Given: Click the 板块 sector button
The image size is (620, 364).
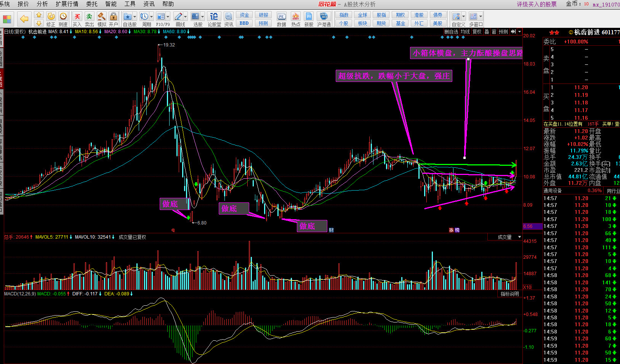Looking at the screenshot, I should coord(362,23).
